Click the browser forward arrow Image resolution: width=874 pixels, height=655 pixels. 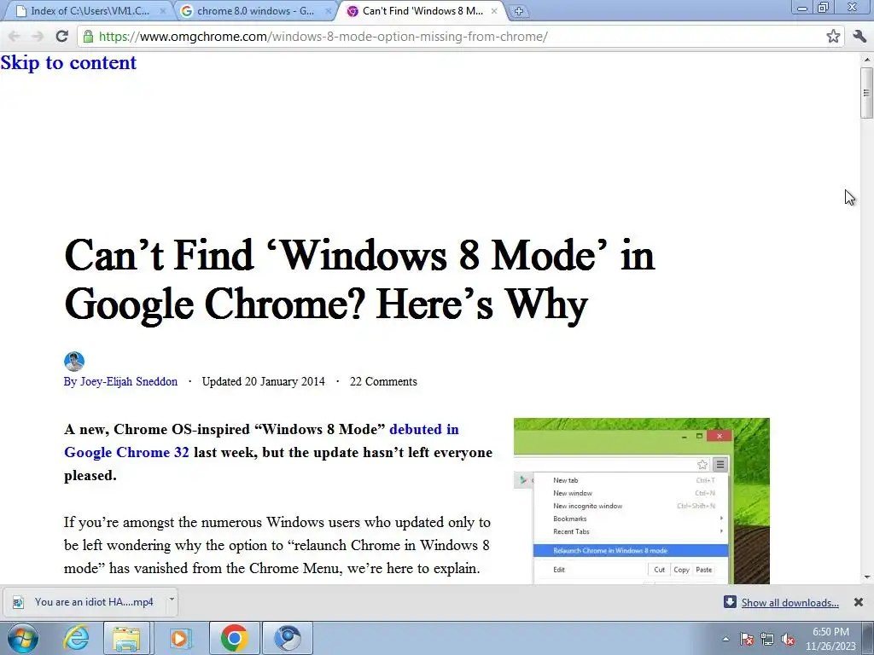(x=38, y=37)
